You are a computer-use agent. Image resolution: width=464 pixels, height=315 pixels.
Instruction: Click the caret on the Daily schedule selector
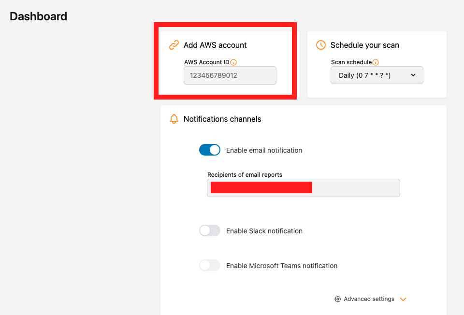tap(413, 75)
